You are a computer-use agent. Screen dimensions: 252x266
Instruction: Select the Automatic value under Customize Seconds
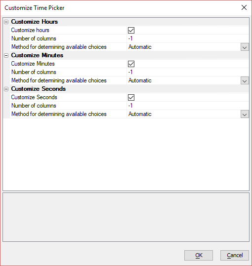[140, 114]
